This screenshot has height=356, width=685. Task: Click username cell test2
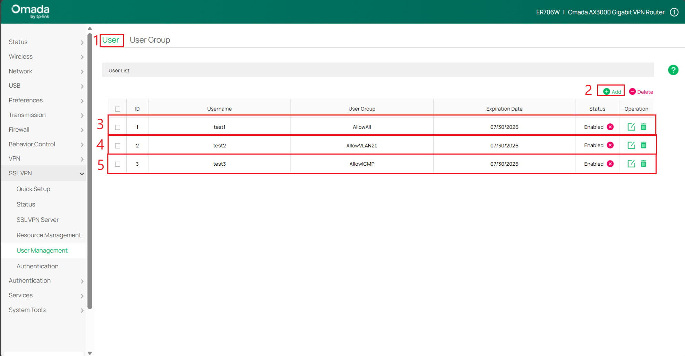pos(219,146)
